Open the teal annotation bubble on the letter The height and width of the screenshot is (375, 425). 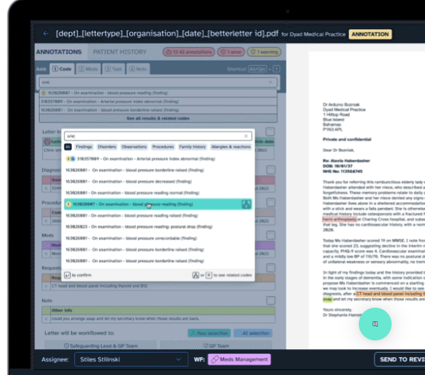[x=375, y=324]
